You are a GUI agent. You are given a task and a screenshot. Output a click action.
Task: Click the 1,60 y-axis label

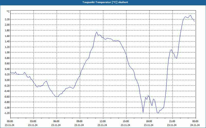[7, 36]
